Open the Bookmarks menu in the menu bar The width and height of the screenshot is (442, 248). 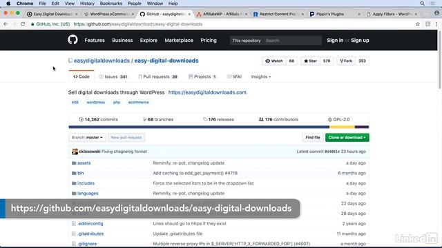click(110, 3)
